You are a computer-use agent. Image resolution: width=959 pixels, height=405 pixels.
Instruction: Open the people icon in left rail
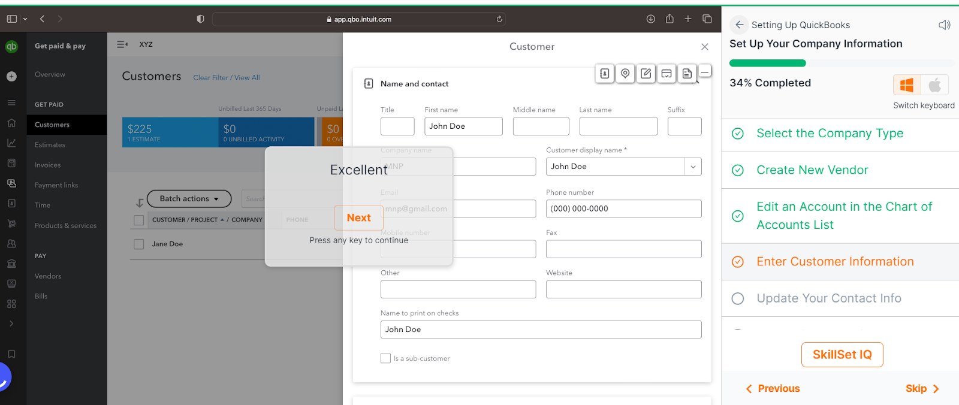(11, 244)
